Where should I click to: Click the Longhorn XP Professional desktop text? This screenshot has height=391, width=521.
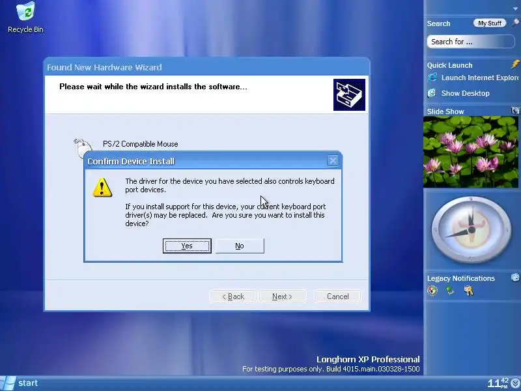click(368, 360)
